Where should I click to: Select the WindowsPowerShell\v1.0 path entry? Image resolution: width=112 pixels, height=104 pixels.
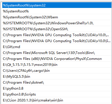pyautogui.click(x=57, y=23)
